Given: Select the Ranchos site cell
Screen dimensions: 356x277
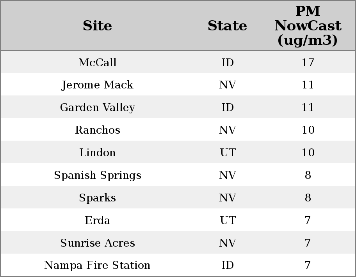Looking at the screenshot, I should tap(98, 130).
